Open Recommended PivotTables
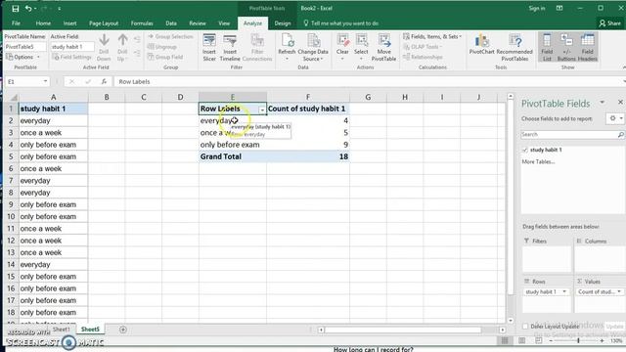The width and height of the screenshot is (626, 352). pyautogui.click(x=514, y=48)
